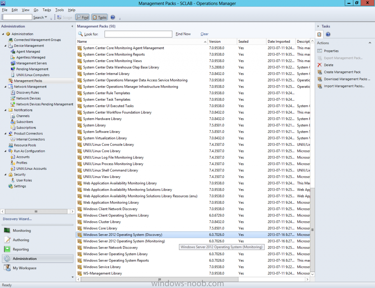Open the Edit menu
This screenshot has width=375, height=288.
click(14, 10)
